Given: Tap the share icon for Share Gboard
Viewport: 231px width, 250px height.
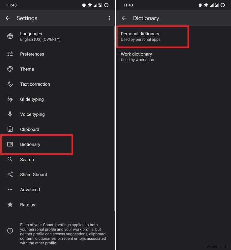Looking at the screenshot, I should (x=10, y=174).
